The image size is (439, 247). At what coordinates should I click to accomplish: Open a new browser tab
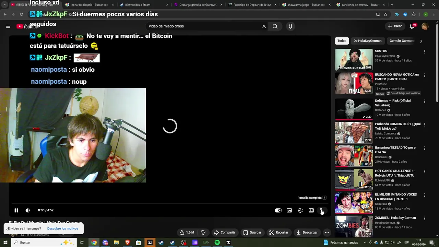point(392,5)
